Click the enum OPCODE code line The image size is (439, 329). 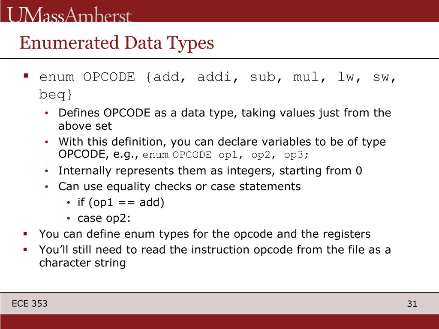click(217, 77)
